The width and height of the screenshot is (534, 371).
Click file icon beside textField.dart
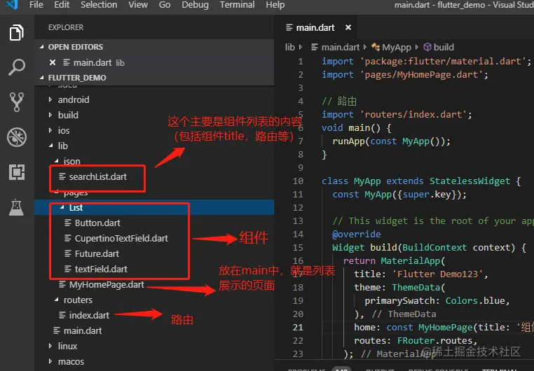tap(68, 269)
